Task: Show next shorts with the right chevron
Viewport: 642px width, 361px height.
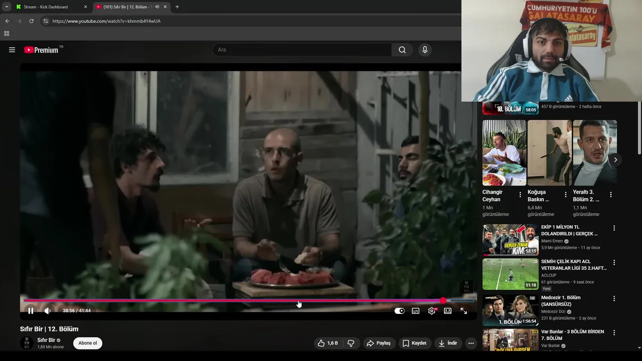Action: [615, 160]
